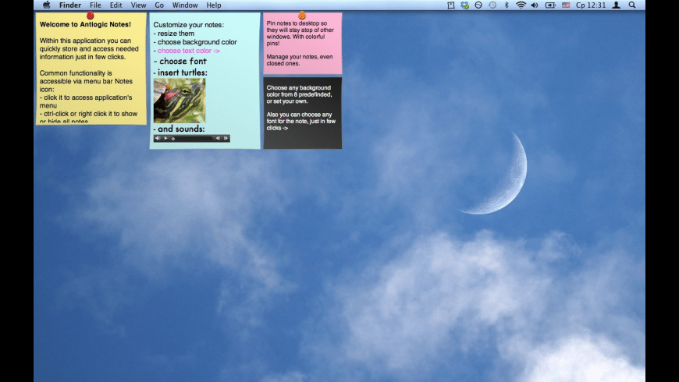Click the Antlogic Notes menu bar icon
This screenshot has height=382, width=679.
pos(451,5)
